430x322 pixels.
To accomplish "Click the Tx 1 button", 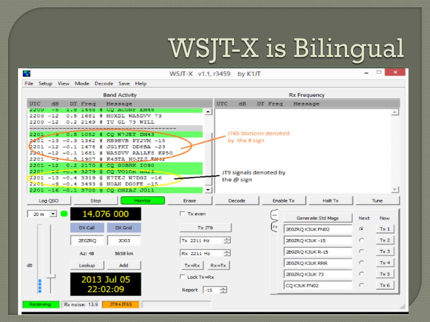I will pyautogui.click(x=385, y=229).
